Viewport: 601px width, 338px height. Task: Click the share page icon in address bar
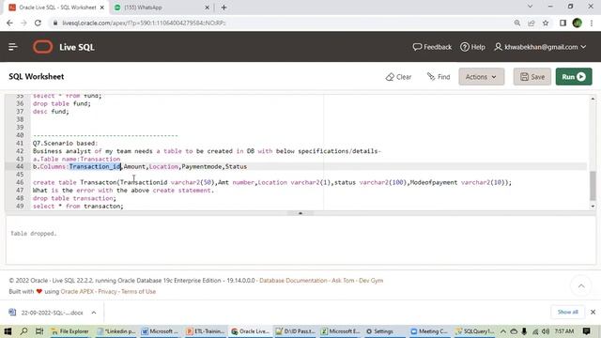tap(532, 23)
